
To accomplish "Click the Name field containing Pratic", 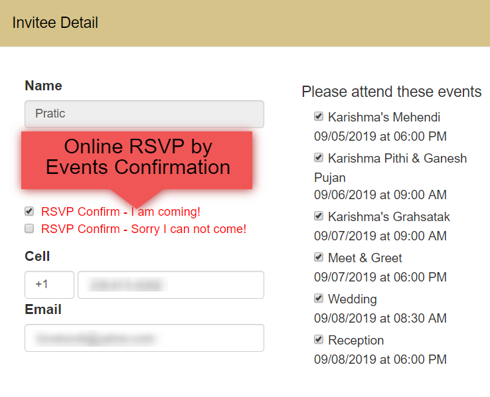I will click(x=144, y=114).
